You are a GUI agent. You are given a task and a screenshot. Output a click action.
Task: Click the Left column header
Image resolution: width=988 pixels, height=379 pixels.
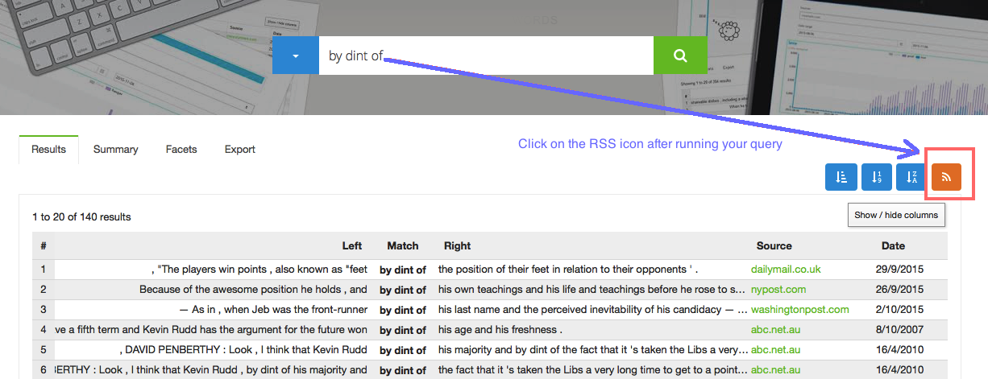(351, 245)
